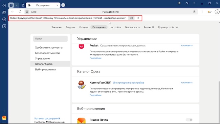Viewport: 220px width, 124px height.
Task: Click the Яндекс Почта app name
Action: point(98,120)
